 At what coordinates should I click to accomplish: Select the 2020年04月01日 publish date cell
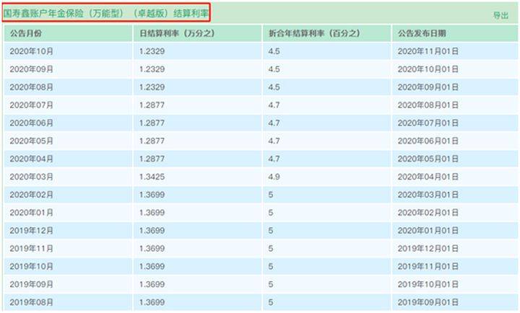(428, 176)
